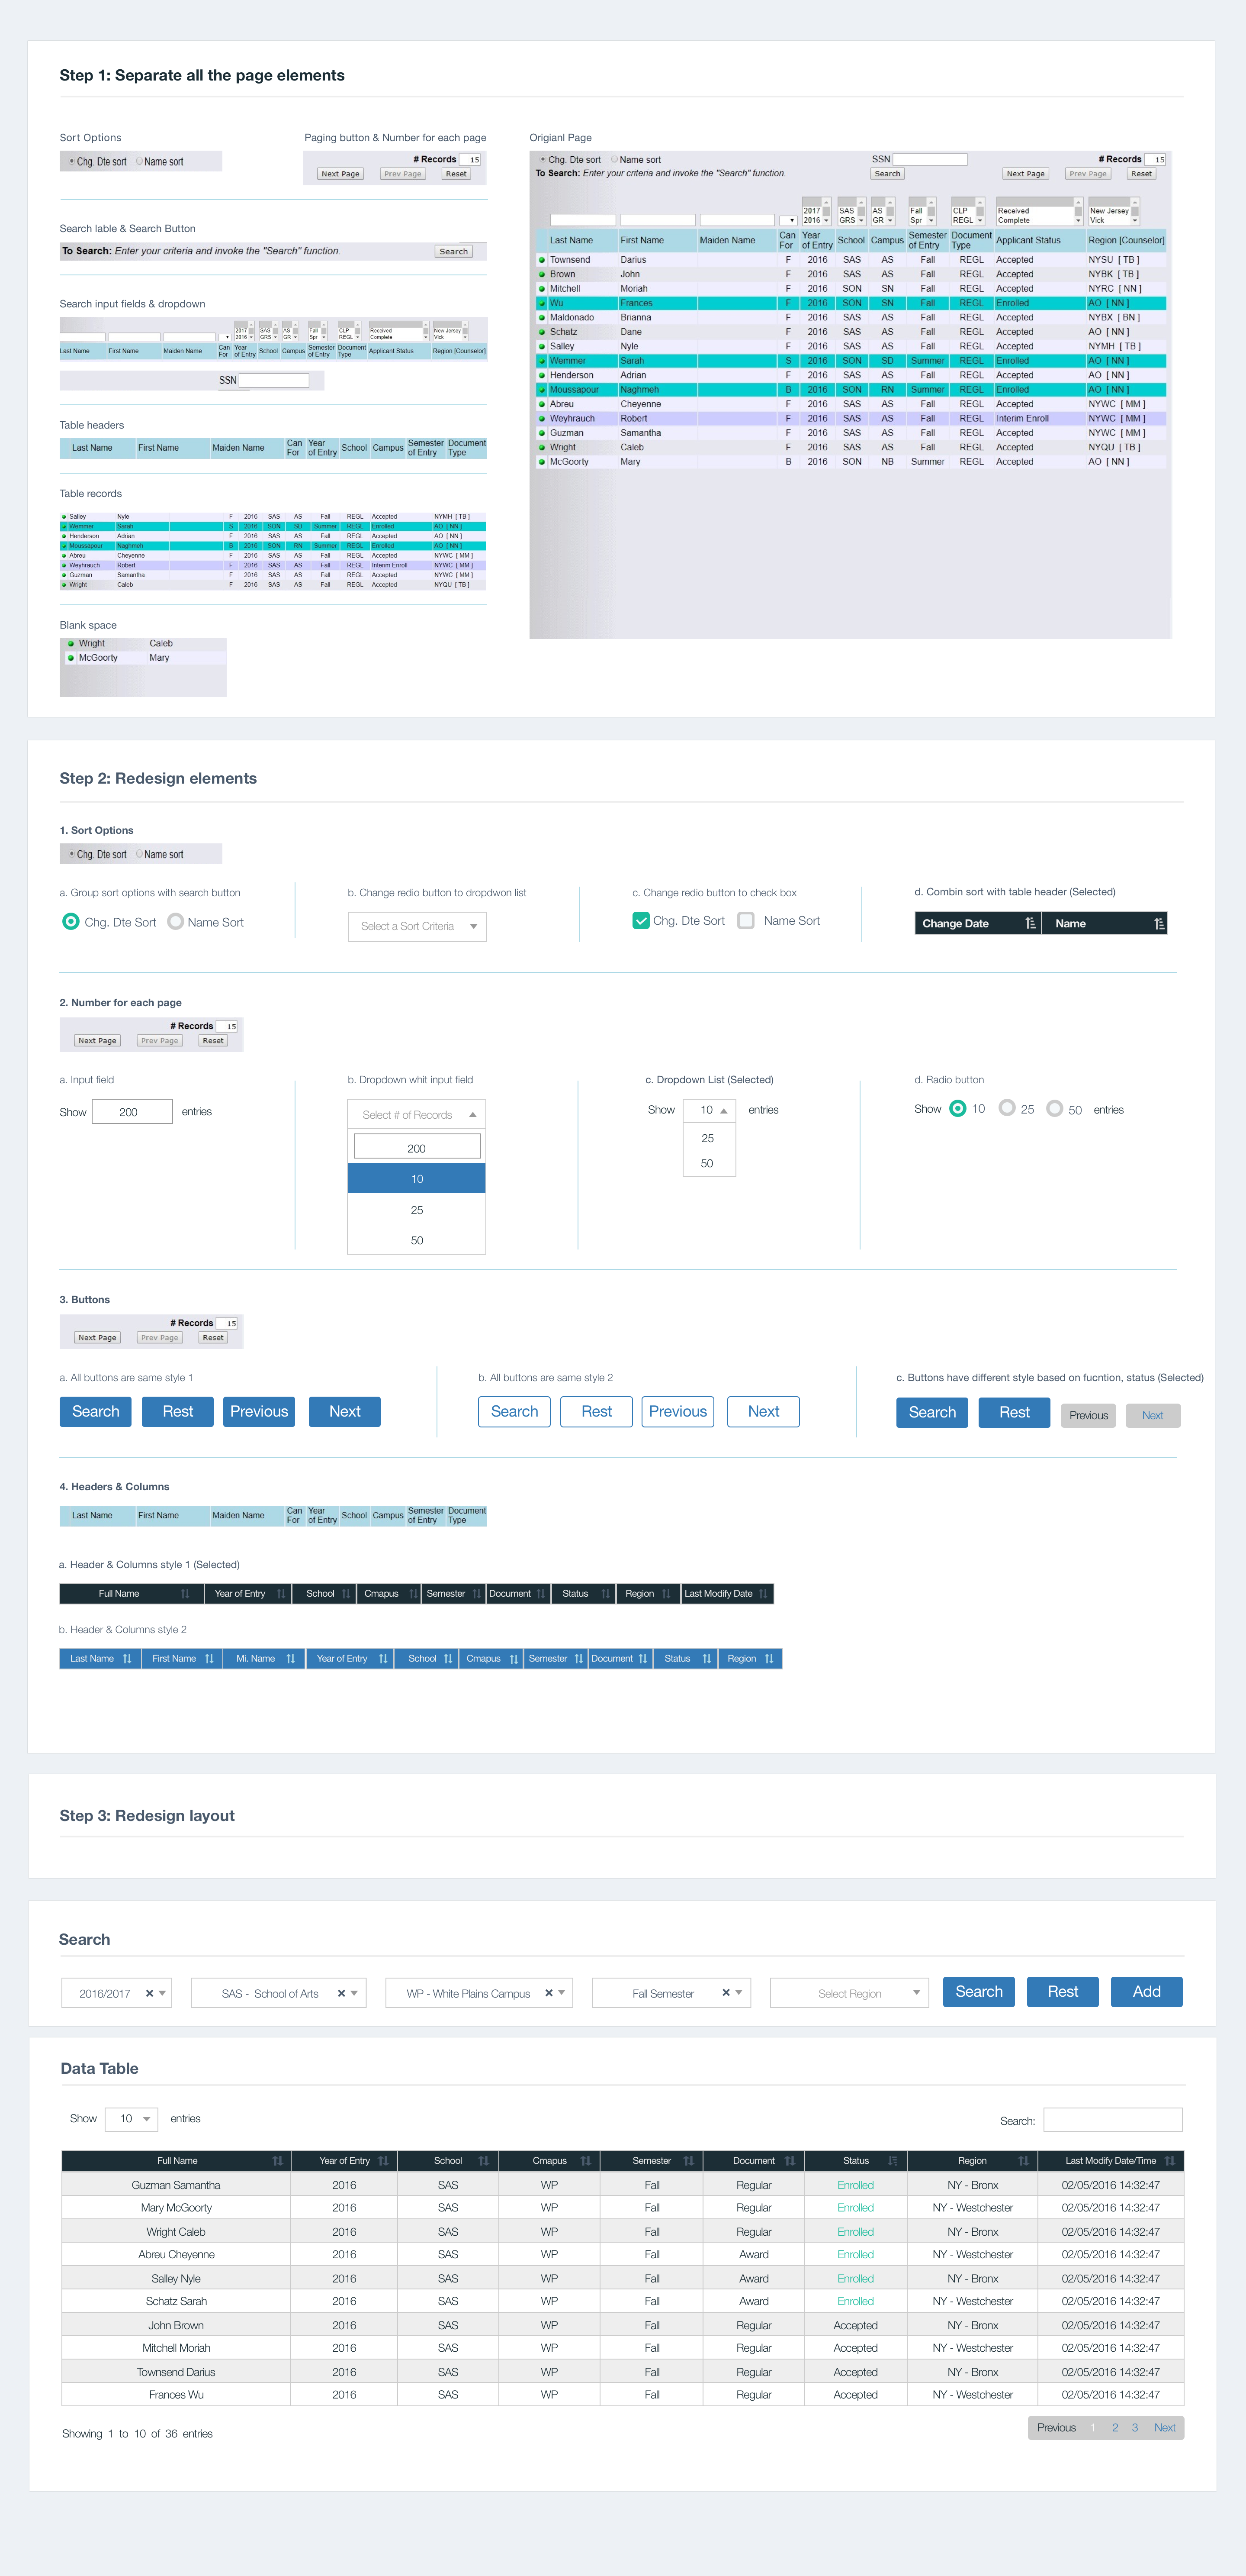This screenshot has height=2576, width=1246.
Task: Sort by Last Modify Date/Time column icon
Action: click(1169, 2161)
